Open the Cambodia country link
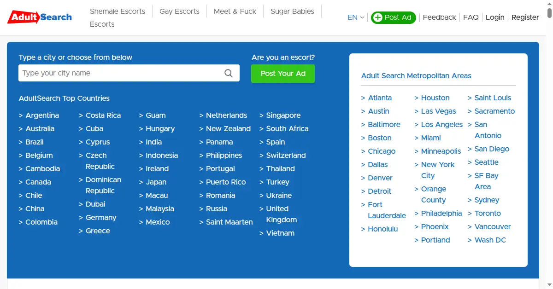Screen dimensions: 553x289 coord(42,169)
